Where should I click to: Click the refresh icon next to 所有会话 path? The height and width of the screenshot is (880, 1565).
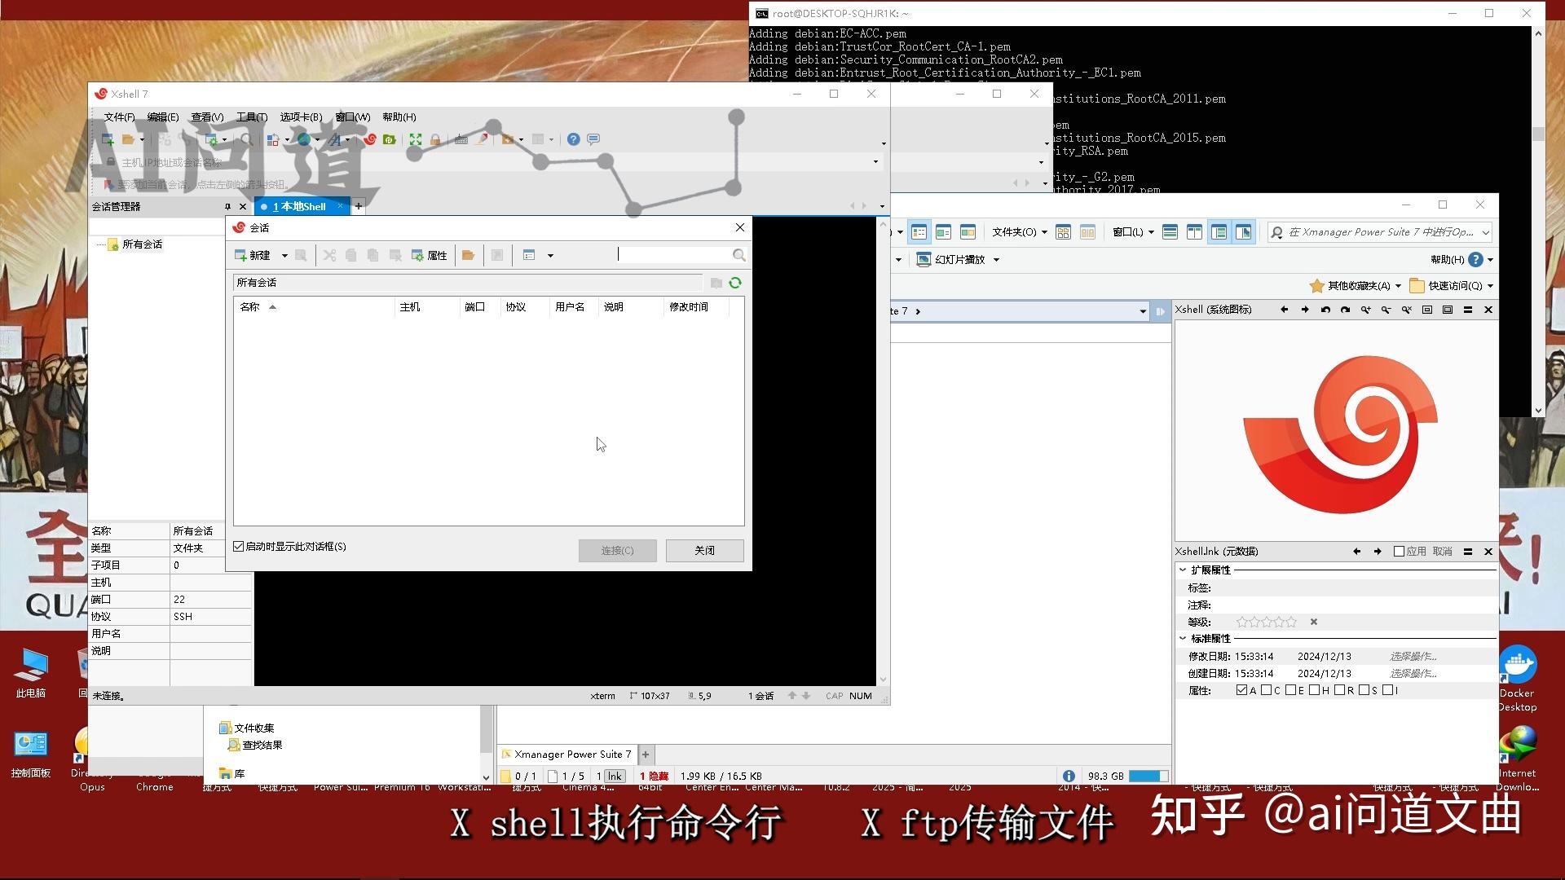735,283
